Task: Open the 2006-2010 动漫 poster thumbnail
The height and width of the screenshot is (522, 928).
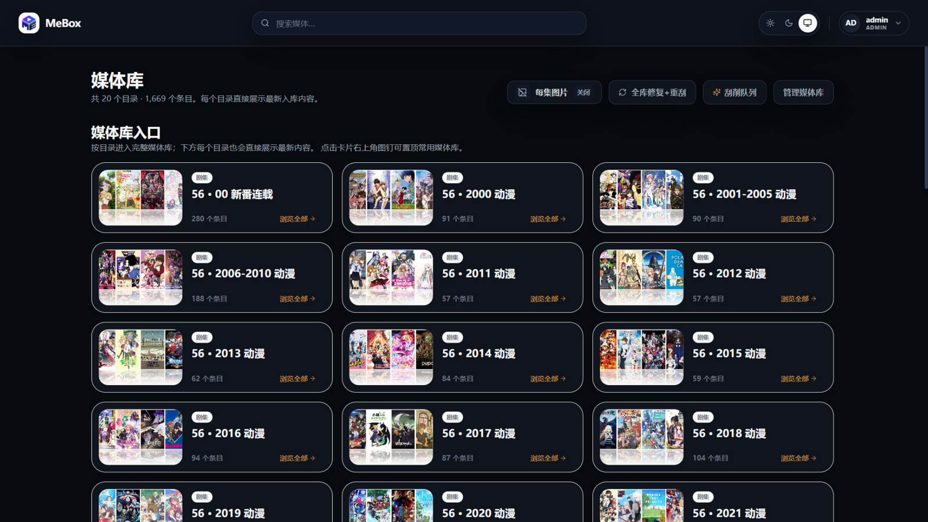Action: (140, 277)
